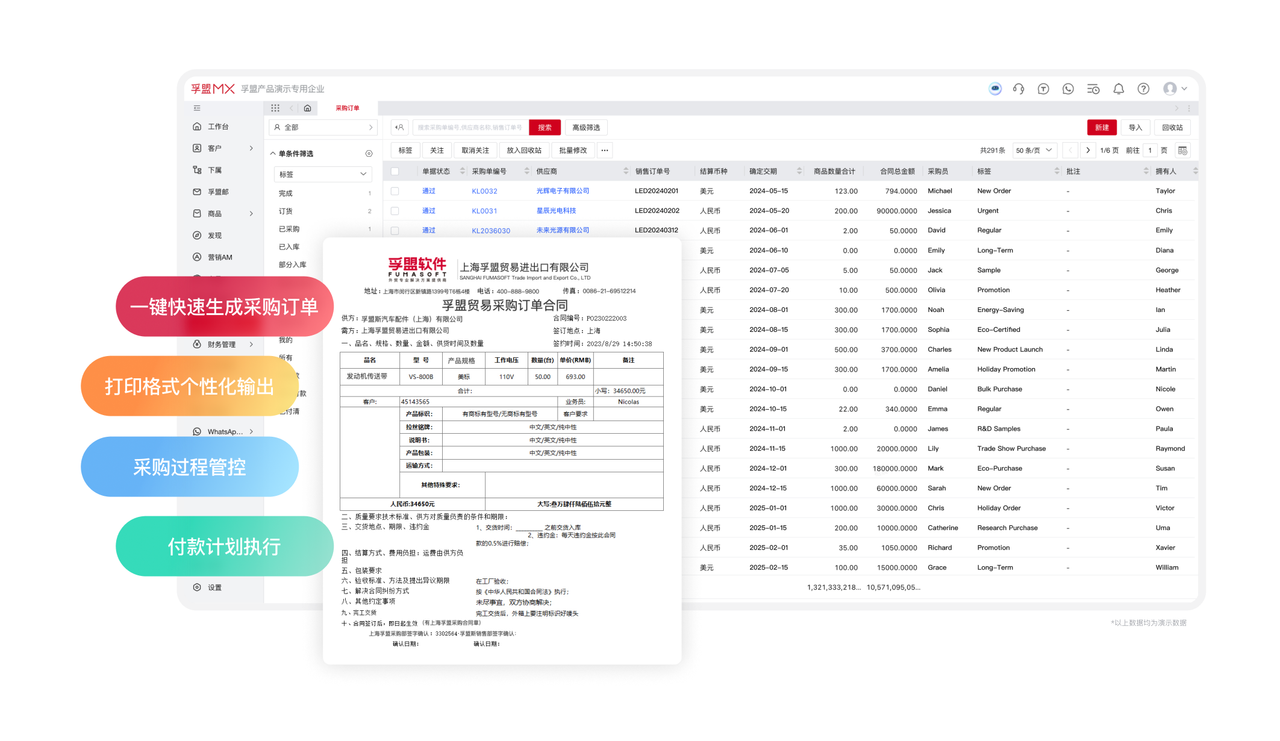Click the red 新建 button
The width and height of the screenshot is (1280, 741).
click(x=1102, y=127)
